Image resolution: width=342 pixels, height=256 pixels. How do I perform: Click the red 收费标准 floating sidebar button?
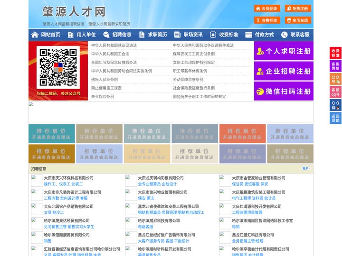click(x=335, y=53)
